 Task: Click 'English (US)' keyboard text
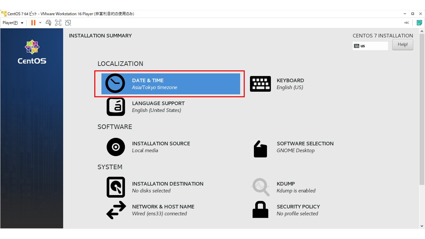coord(290,87)
